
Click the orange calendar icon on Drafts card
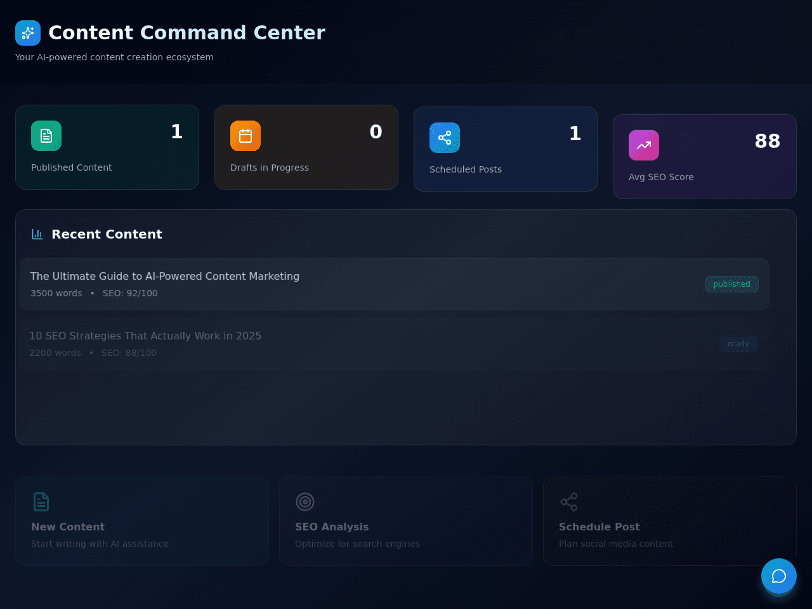click(x=246, y=136)
